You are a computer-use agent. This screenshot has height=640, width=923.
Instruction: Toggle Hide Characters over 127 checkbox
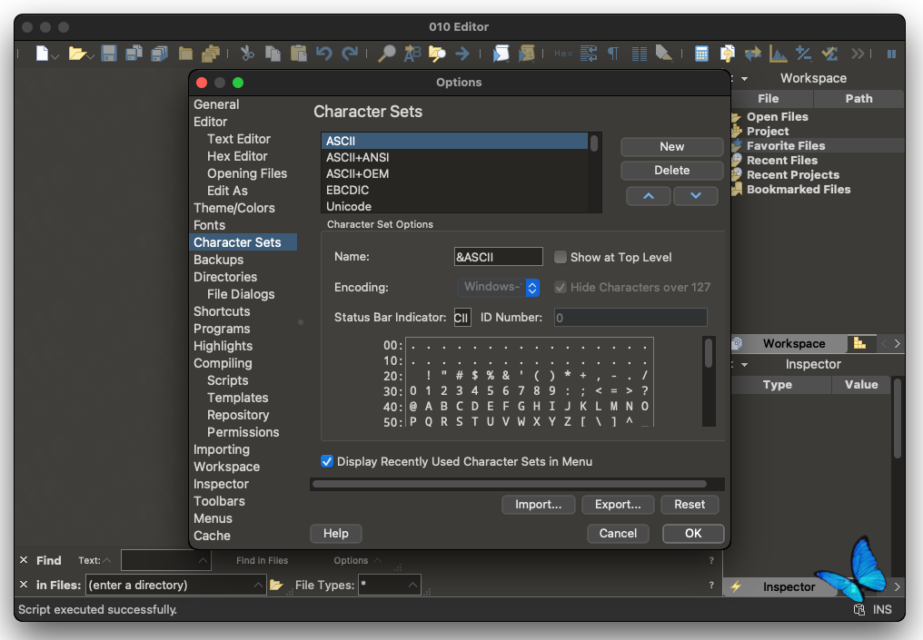(x=561, y=287)
